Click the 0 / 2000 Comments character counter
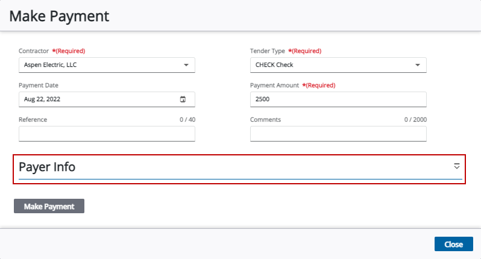 pos(415,119)
